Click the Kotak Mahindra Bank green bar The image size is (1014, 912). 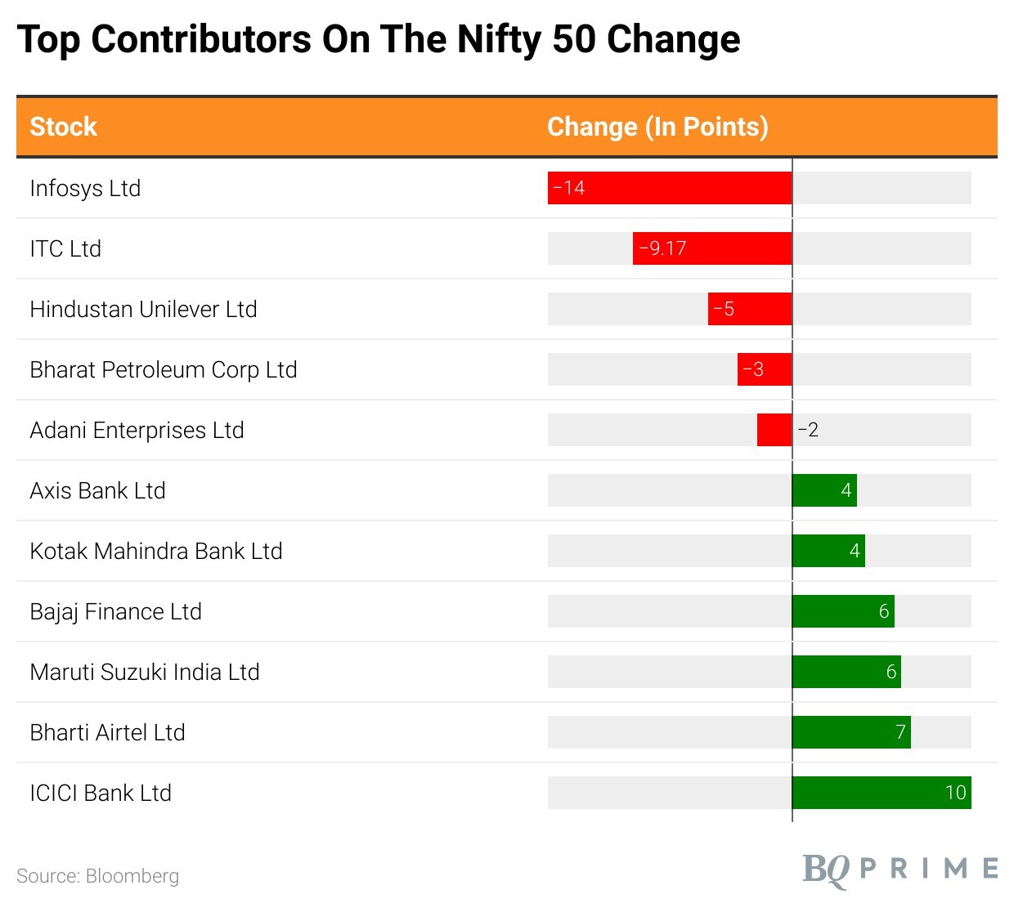(828, 551)
